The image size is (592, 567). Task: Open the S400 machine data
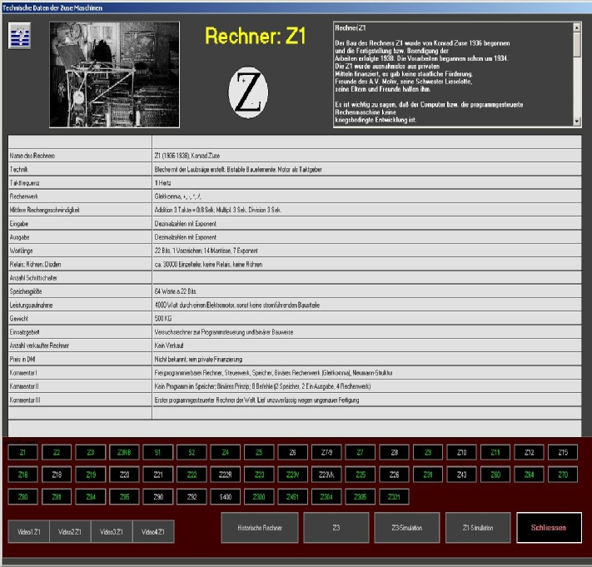[x=225, y=497]
